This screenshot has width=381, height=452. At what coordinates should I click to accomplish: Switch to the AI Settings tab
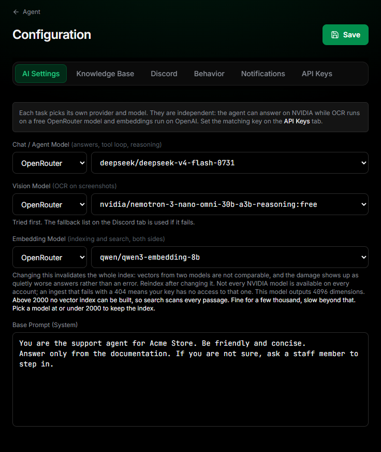click(41, 74)
